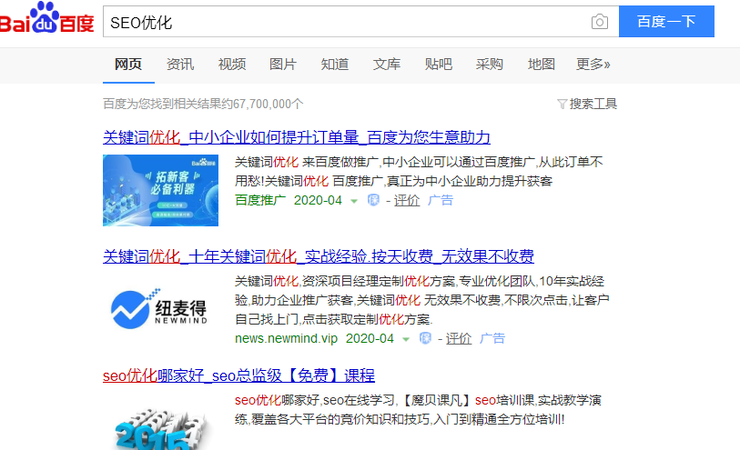The width and height of the screenshot is (740, 450).
Task: Open result 关键词优化_中小企业如何提升订单量
Action: pos(297,137)
